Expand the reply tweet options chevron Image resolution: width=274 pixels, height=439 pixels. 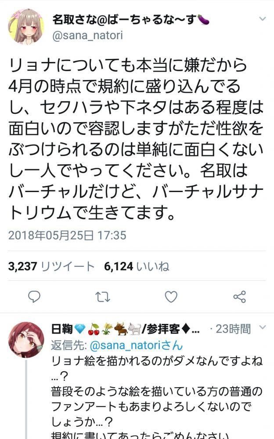[x=263, y=327]
